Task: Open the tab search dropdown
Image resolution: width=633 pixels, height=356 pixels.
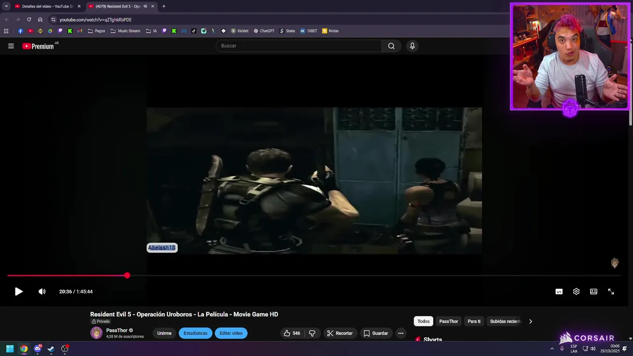Action: pyautogui.click(x=6, y=6)
